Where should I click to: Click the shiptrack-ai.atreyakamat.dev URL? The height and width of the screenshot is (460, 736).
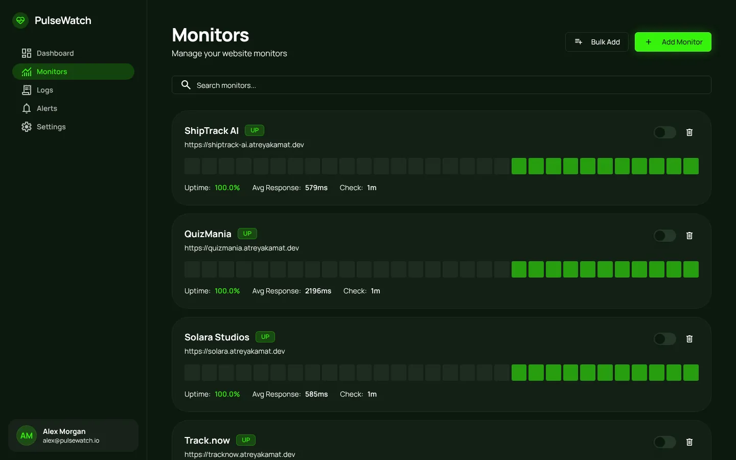pyautogui.click(x=244, y=145)
